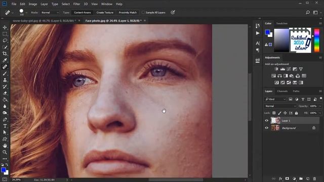Open the Fill value dropdown arrow
This screenshot has width=324, height=182.
[x=320, y=113]
